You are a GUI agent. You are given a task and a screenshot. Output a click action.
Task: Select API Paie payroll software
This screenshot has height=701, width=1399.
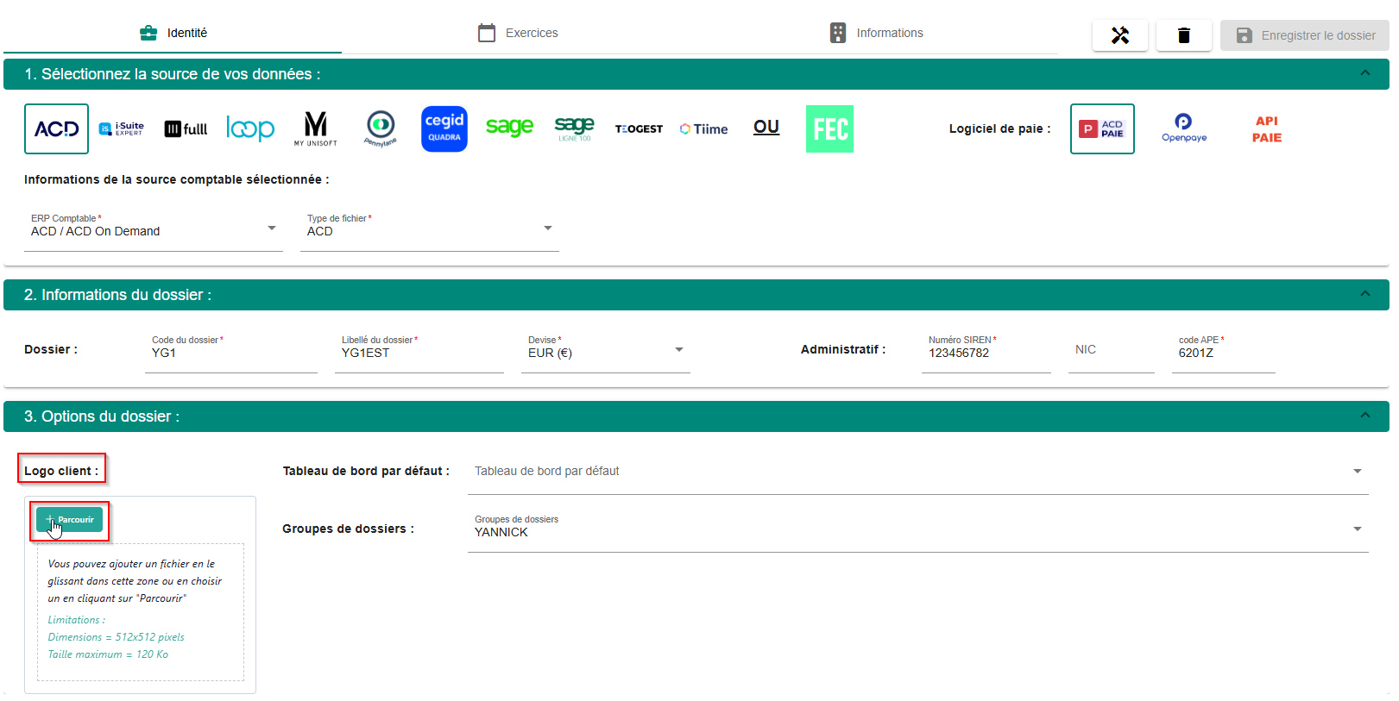pos(1267,128)
